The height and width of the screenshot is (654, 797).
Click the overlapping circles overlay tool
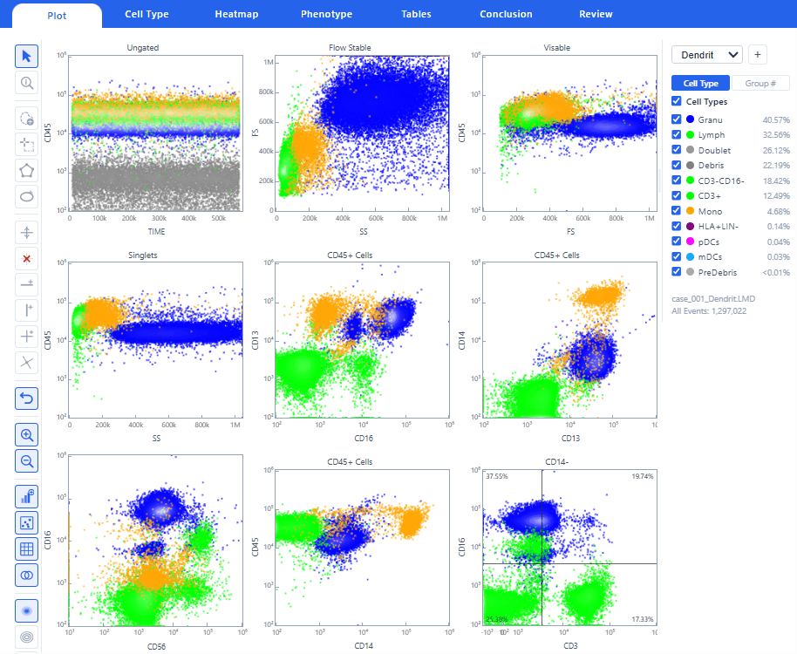(x=26, y=576)
